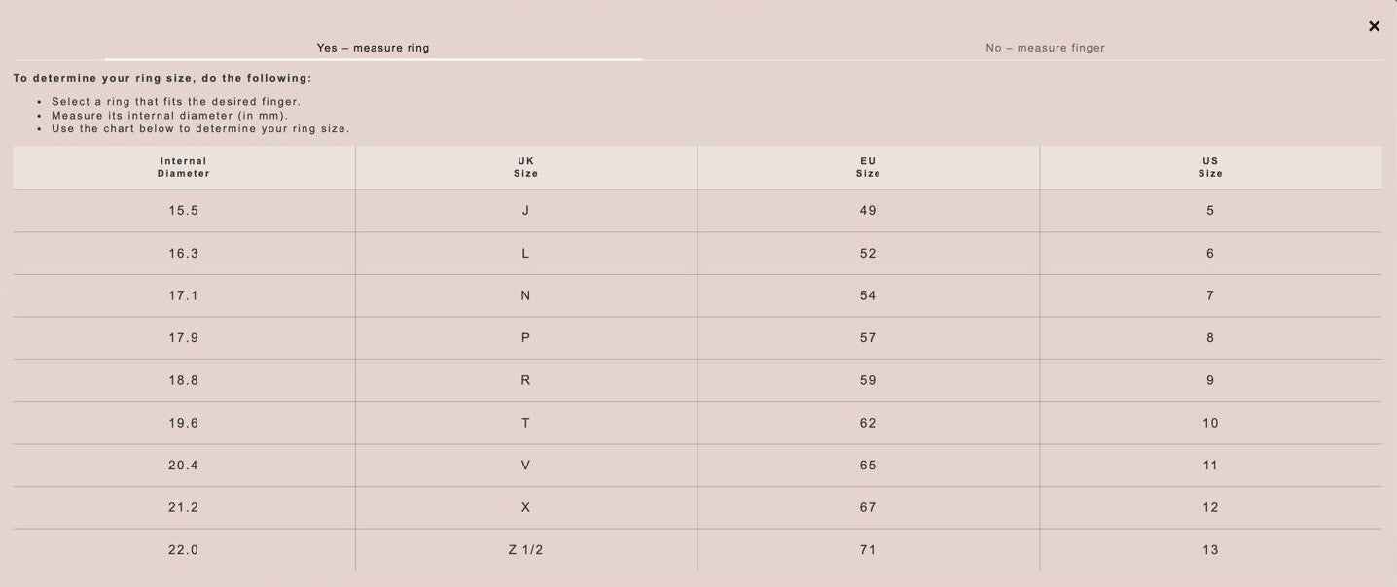1397x587 pixels.
Task: Click the EU size 52 cell
Action: click(x=869, y=254)
